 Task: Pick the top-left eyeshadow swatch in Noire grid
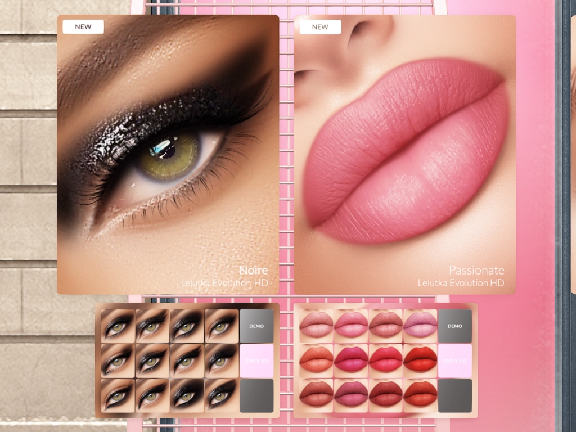point(118,326)
